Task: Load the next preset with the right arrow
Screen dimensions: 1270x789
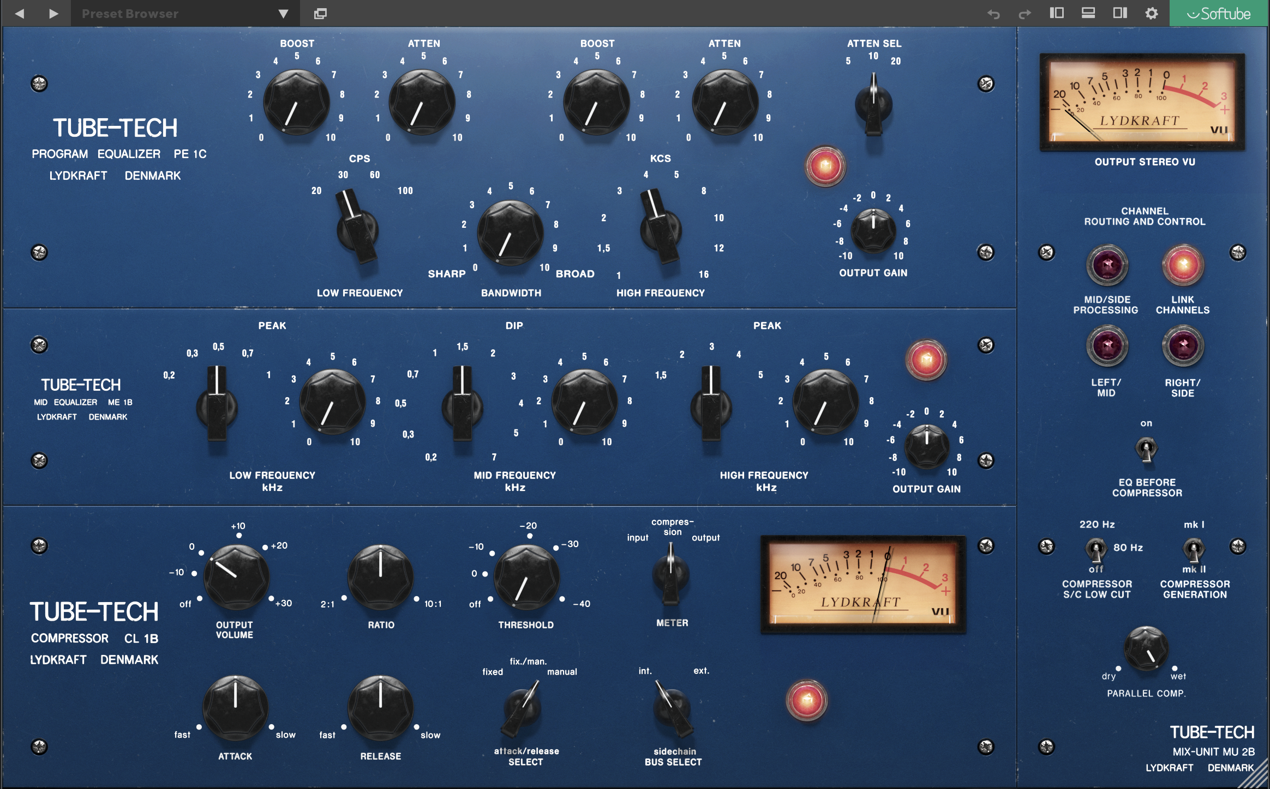Action: coord(53,13)
